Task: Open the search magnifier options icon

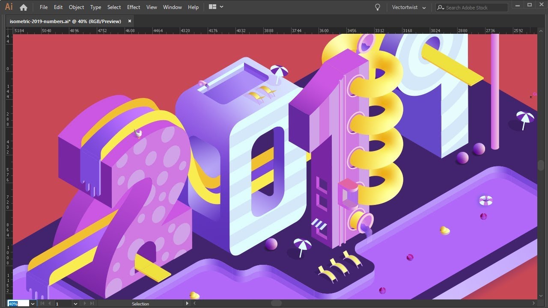Action: pos(441,8)
